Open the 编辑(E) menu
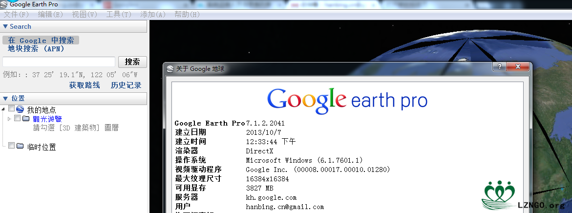Screen dimensions: 572x213 click(x=50, y=15)
